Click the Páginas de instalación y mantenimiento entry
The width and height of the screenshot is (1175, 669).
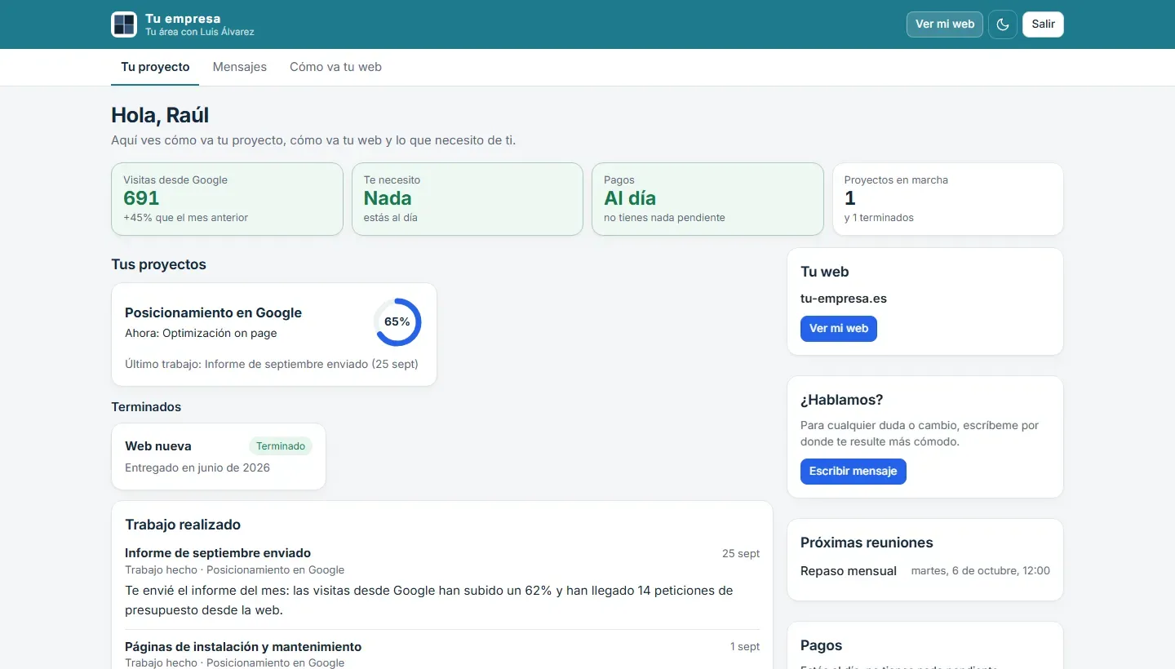(x=243, y=647)
